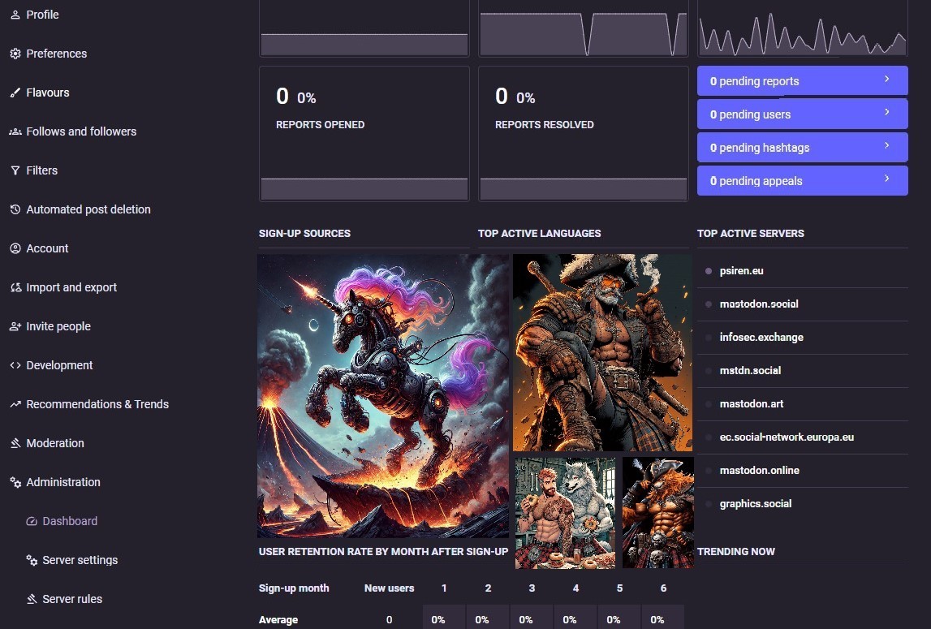Open the orange lion pirate image
The height and width of the screenshot is (629, 931).
point(658,513)
